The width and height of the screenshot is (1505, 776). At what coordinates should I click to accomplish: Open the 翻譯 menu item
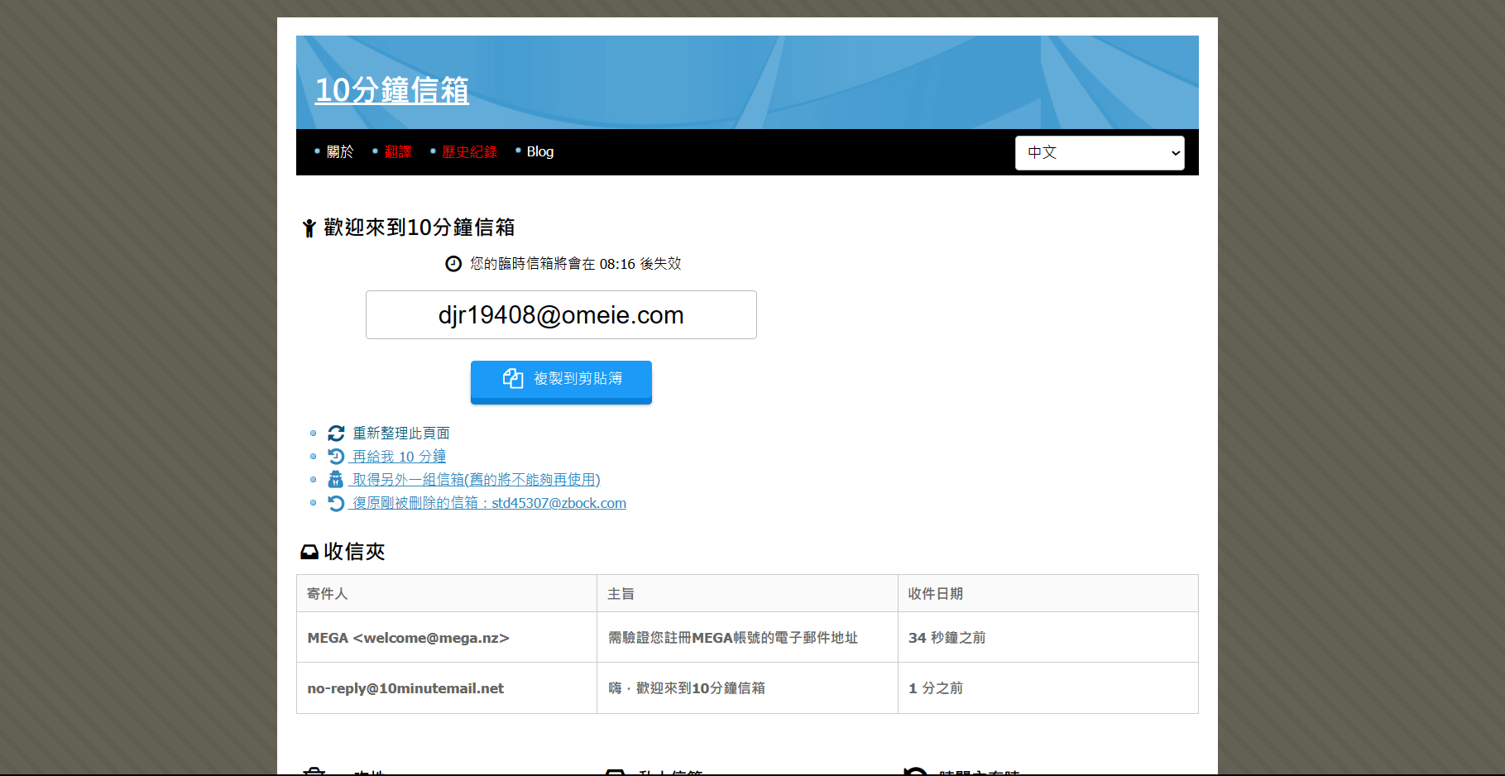point(398,152)
